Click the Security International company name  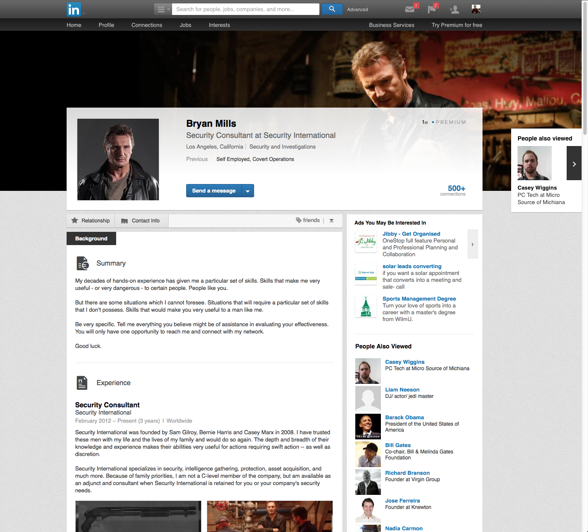pos(103,413)
